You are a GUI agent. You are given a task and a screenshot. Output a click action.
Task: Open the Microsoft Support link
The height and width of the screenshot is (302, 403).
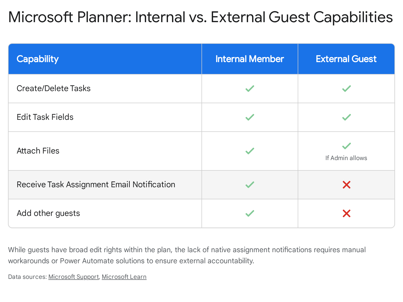[74, 277]
